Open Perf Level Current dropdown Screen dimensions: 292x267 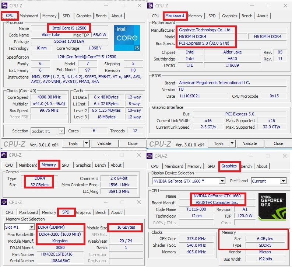click(268, 181)
